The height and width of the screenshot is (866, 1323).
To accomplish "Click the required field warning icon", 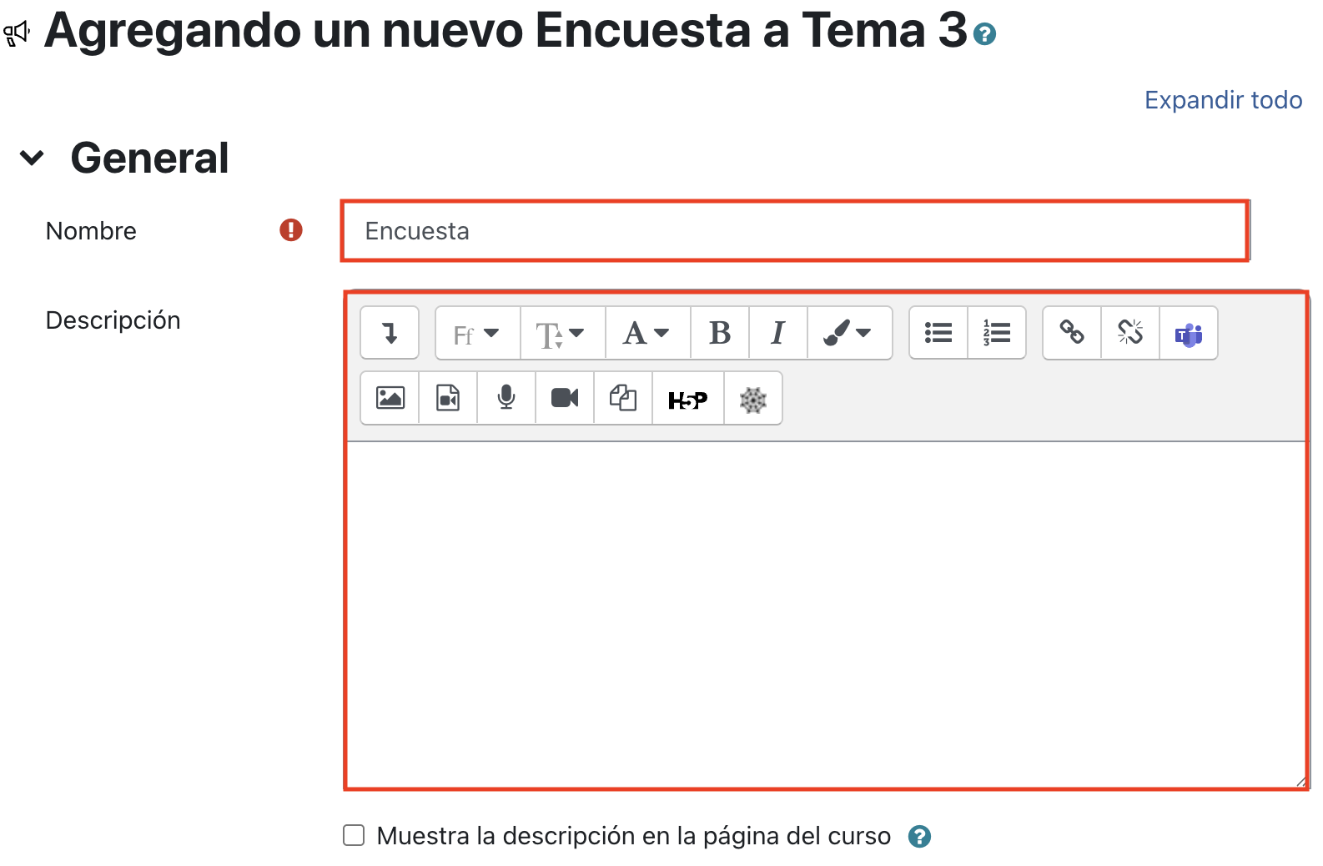I will point(291,229).
